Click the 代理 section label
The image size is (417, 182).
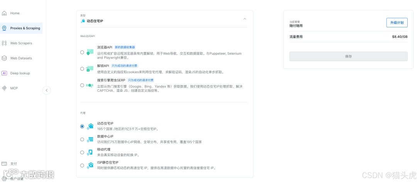pos(83,113)
